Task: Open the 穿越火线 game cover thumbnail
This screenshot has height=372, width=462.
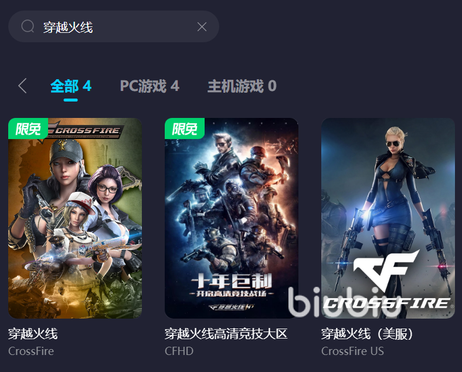Action: point(75,218)
